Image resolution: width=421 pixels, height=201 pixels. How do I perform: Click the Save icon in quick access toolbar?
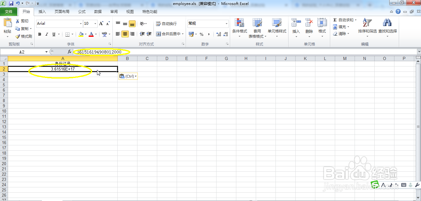(11, 3)
